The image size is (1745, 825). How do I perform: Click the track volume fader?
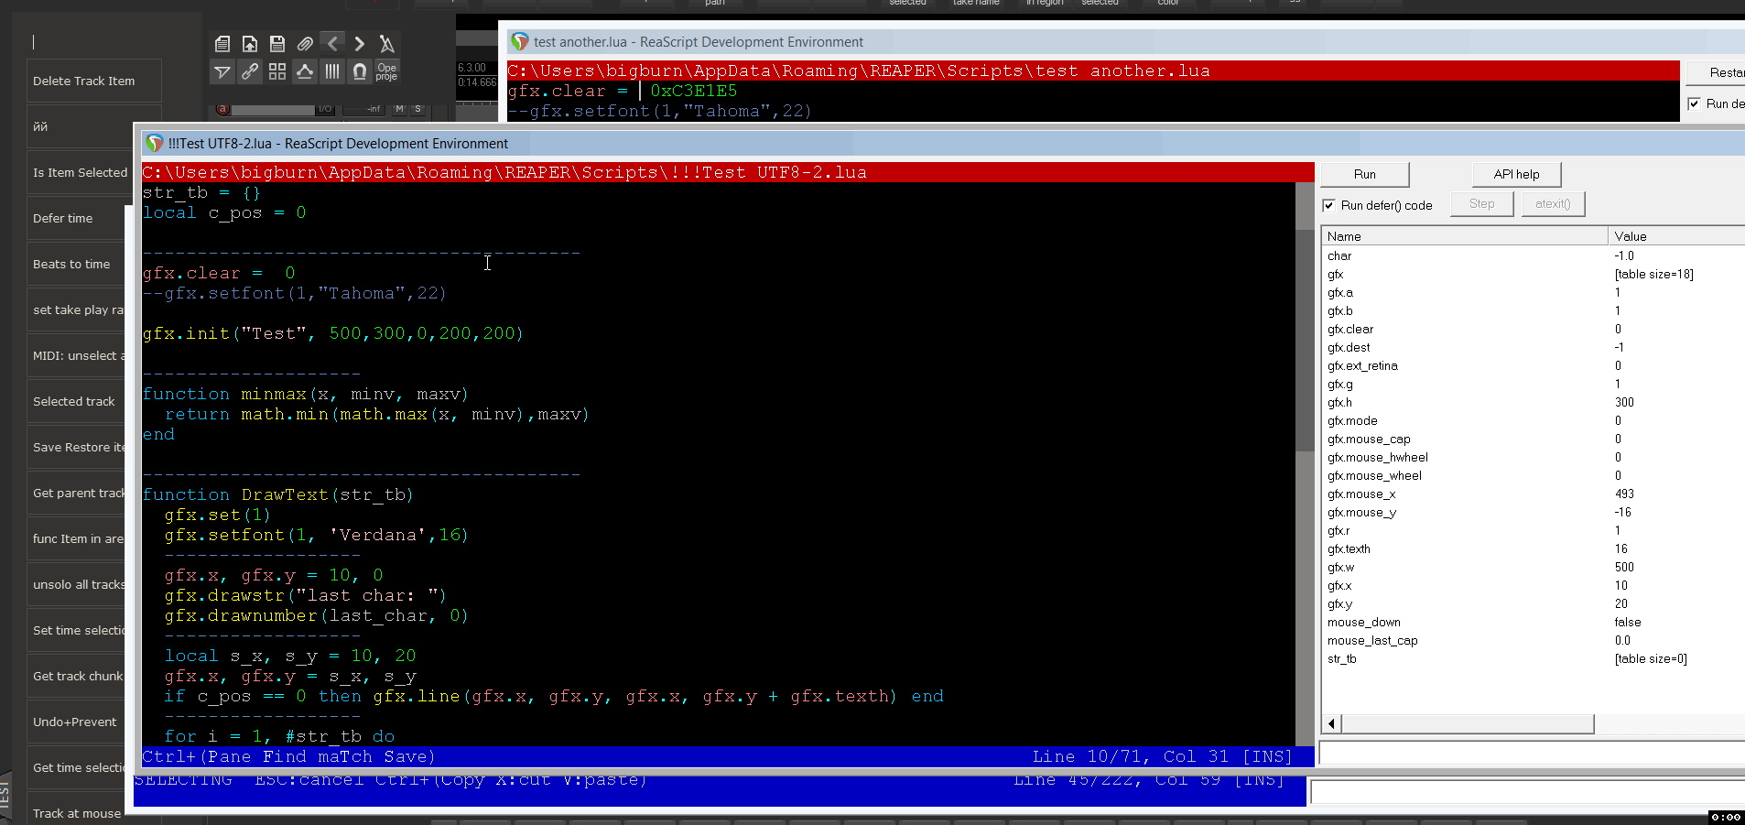274,110
